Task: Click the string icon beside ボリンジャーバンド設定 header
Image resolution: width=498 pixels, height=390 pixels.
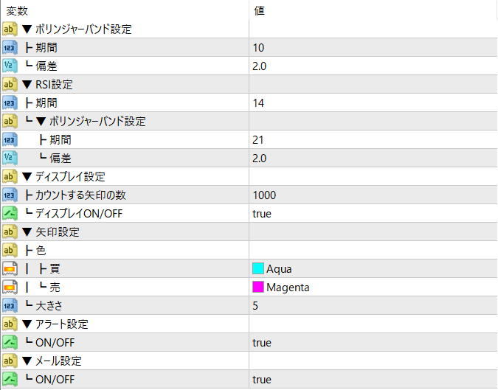Action: click(x=10, y=29)
